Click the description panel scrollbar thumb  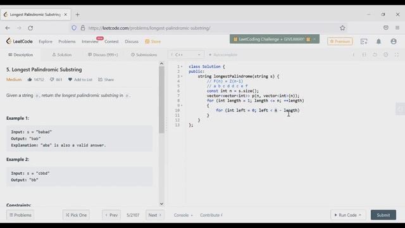tap(162, 100)
